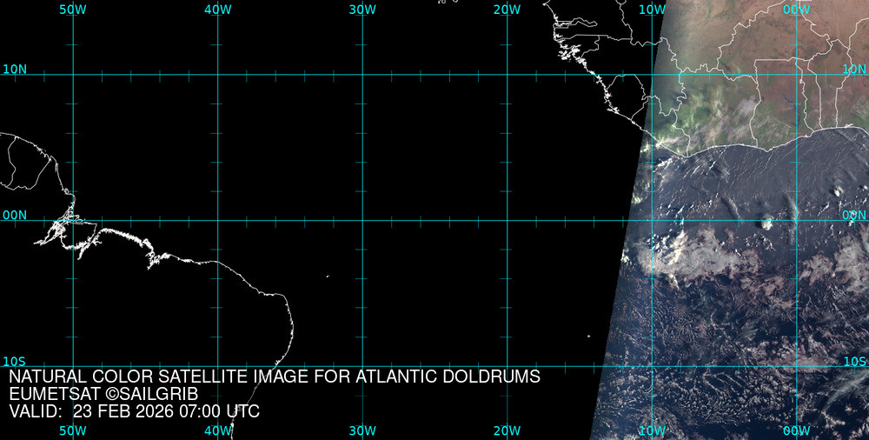Click the 10N latitude label on left edge
This screenshot has width=869, height=440.
coord(15,69)
